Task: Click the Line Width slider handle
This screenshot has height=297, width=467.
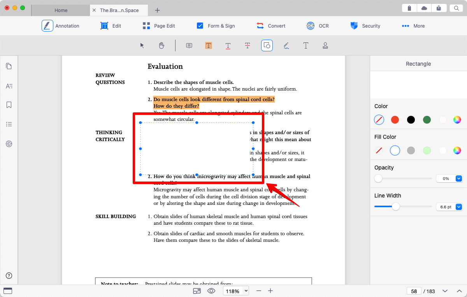Action: (x=396, y=206)
